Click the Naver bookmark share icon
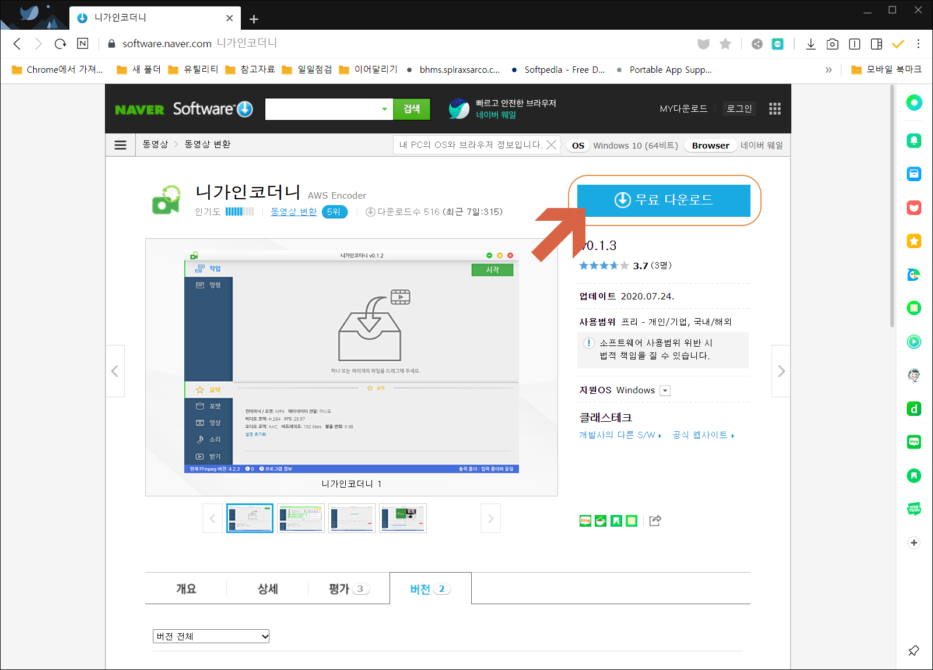The width and height of the screenshot is (933, 670). point(616,521)
